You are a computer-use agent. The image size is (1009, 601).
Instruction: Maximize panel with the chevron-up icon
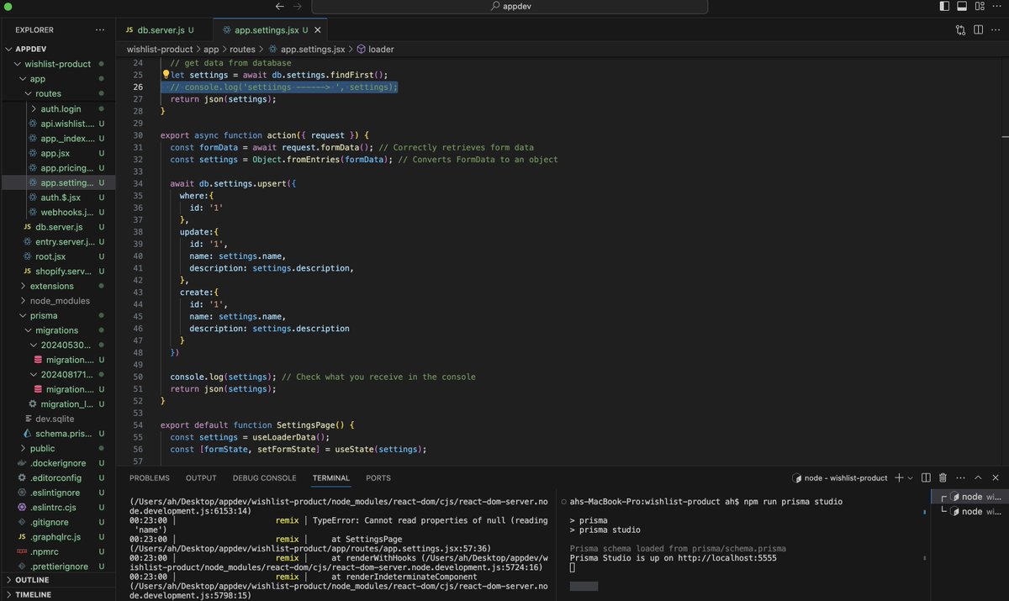979,477
